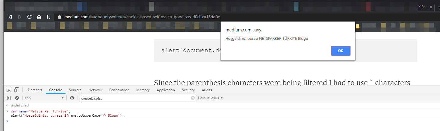Open the Application tab in DevTools
The height and width of the screenshot is (131, 440).
(166, 90)
